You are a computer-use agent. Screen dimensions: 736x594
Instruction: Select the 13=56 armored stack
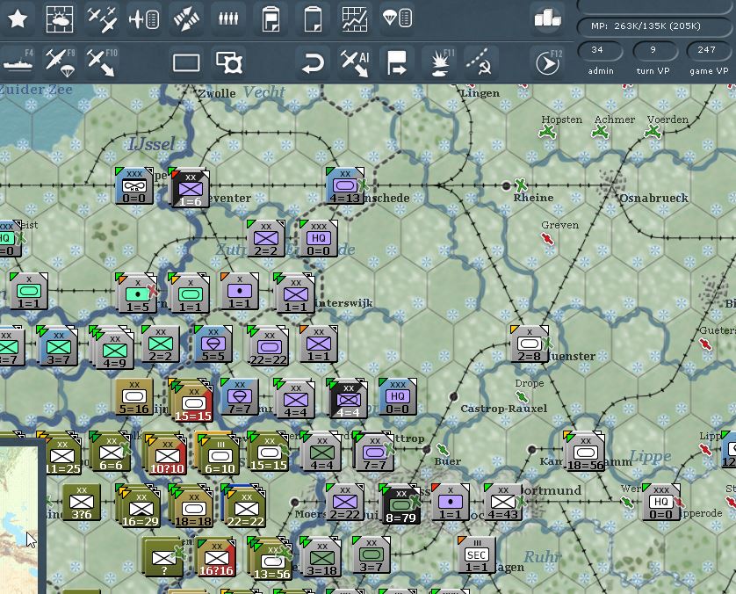tap(271, 560)
